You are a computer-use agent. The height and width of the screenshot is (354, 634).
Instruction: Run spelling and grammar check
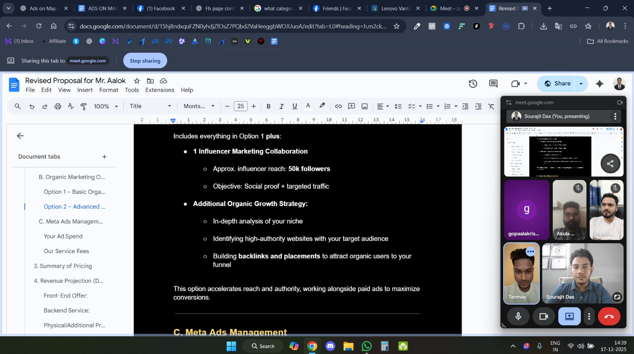pos(71,106)
